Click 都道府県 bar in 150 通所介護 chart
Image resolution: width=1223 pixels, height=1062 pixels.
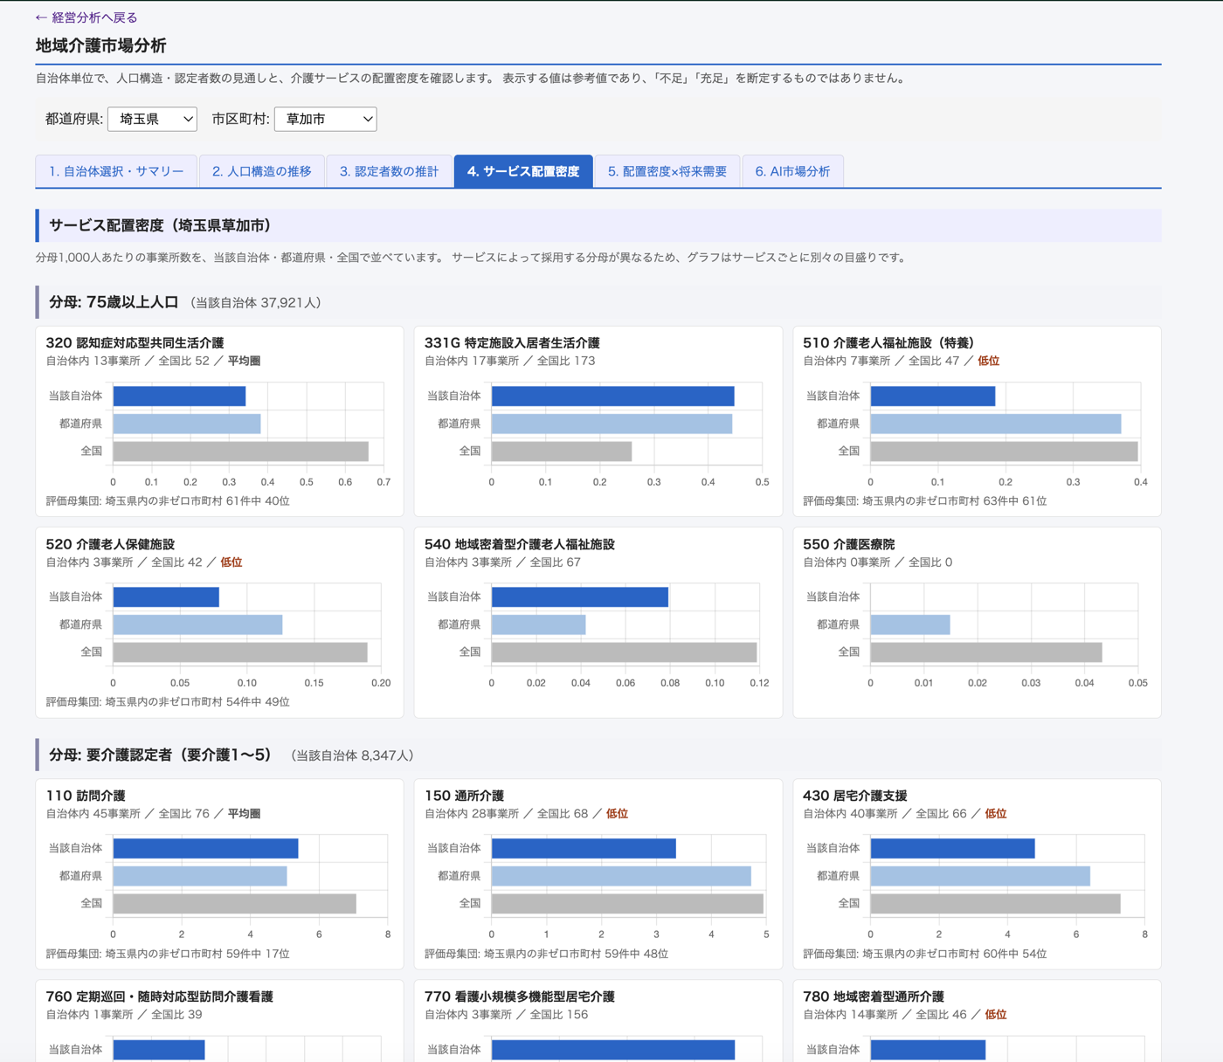click(621, 876)
